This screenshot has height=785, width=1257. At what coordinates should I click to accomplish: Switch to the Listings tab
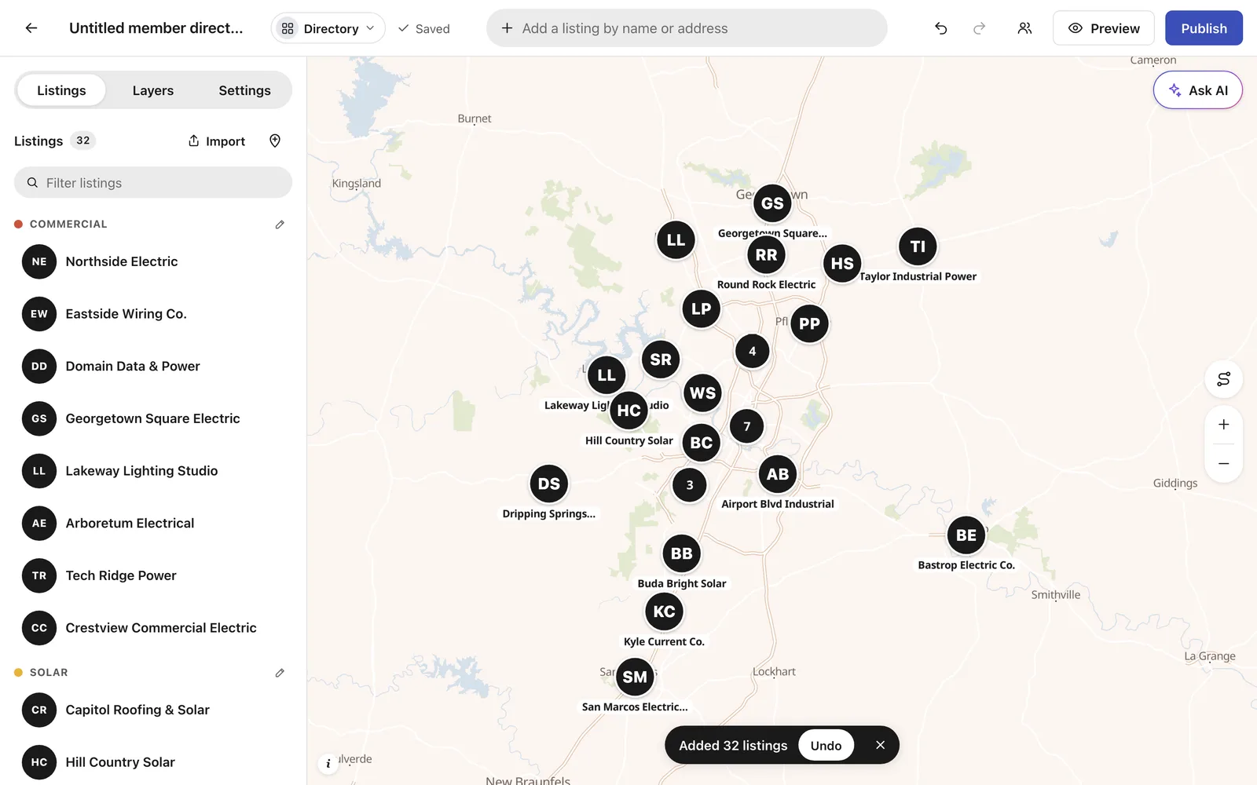coord(61,90)
